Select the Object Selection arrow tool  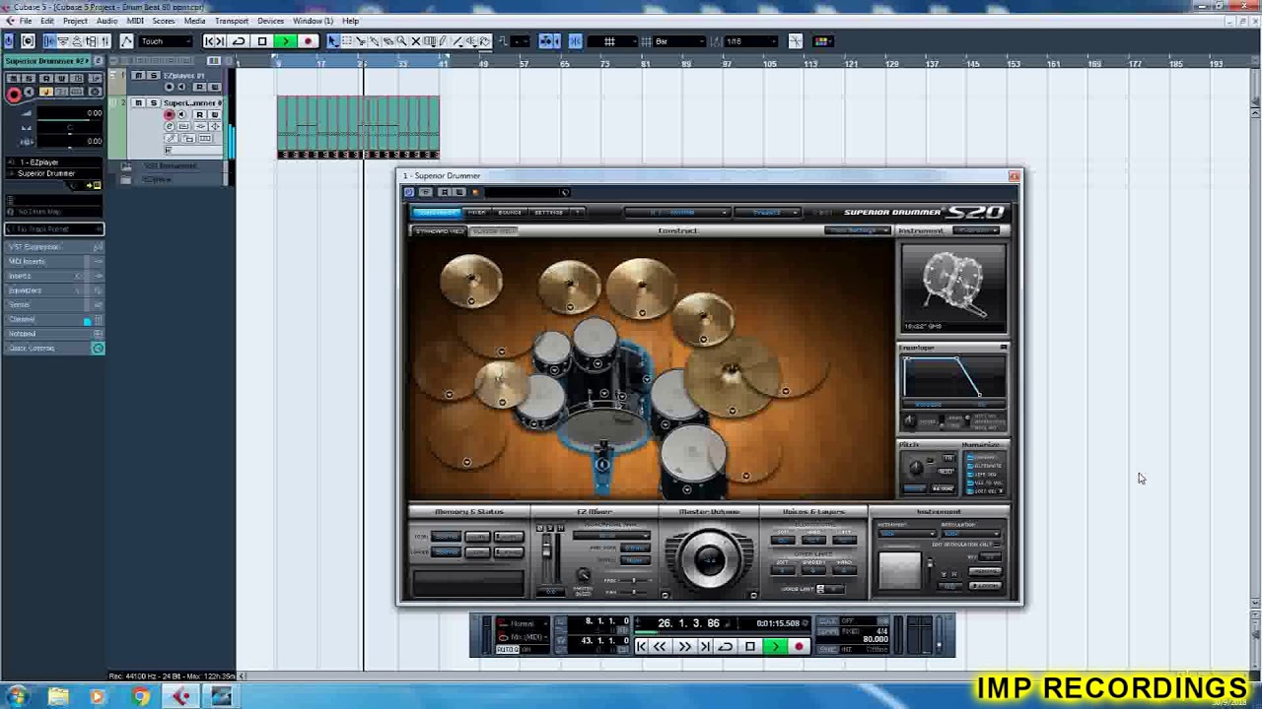(332, 41)
